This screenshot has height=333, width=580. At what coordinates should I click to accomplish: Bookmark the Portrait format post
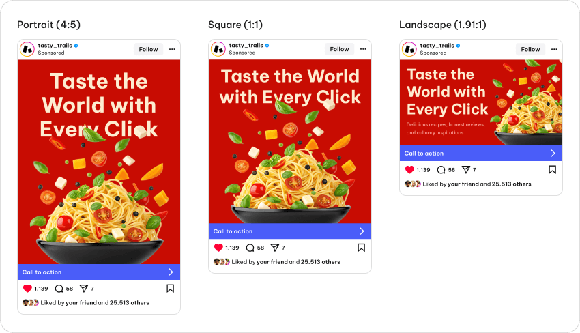[171, 289]
